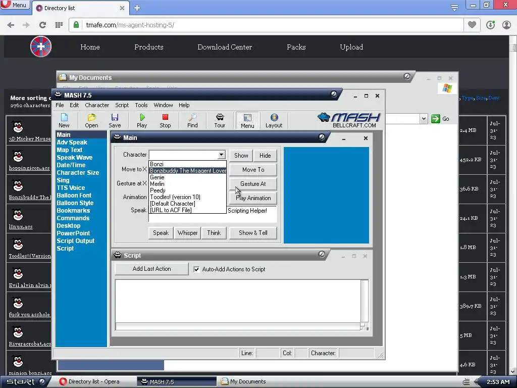Pick Toodles! (version 10) option

click(188, 197)
